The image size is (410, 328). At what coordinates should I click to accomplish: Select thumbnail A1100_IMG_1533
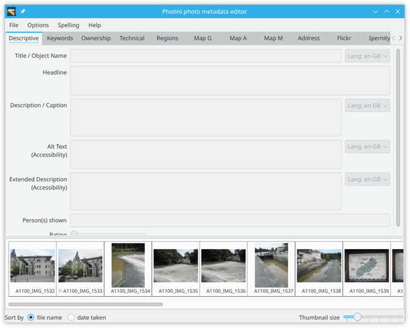(x=80, y=269)
